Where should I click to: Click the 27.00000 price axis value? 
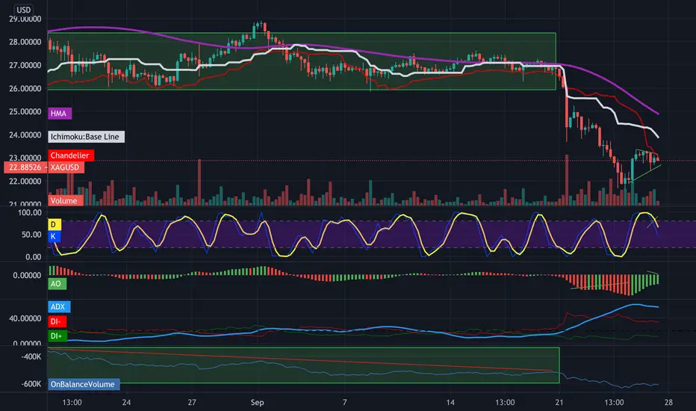click(x=25, y=65)
